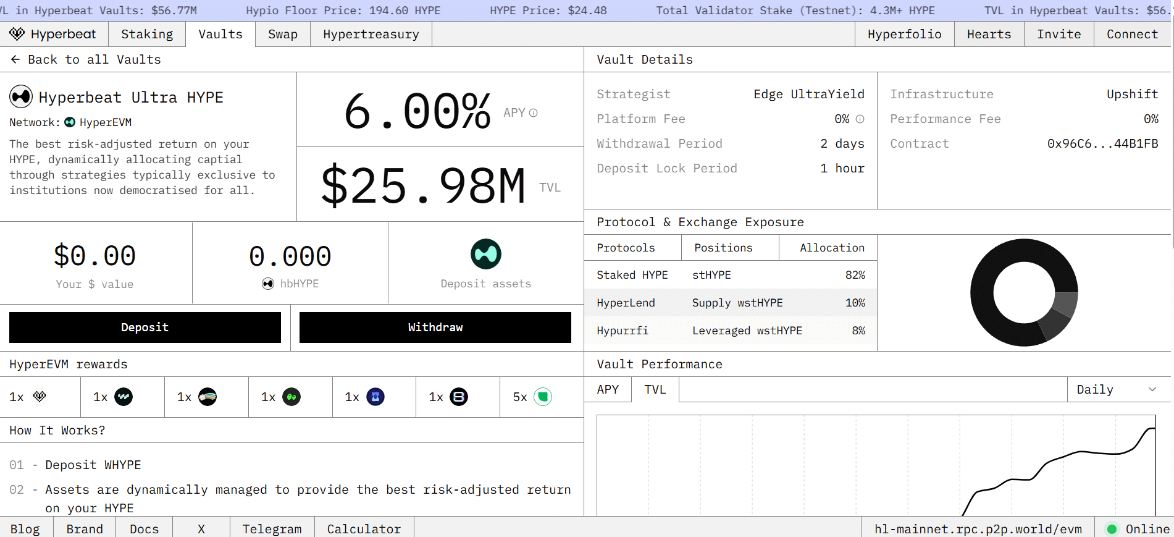Click the allocation donut chart
The height and width of the screenshot is (537, 1174).
tap(1024, 292)
